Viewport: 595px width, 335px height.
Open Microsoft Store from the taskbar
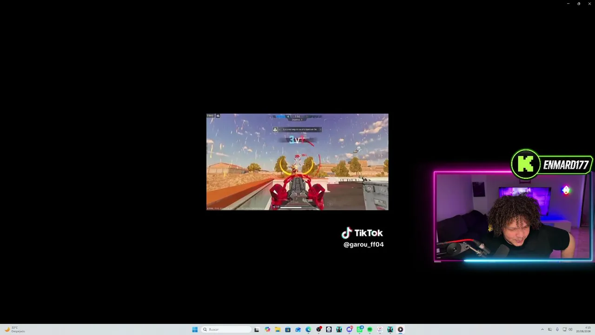[x=288, y=329]
